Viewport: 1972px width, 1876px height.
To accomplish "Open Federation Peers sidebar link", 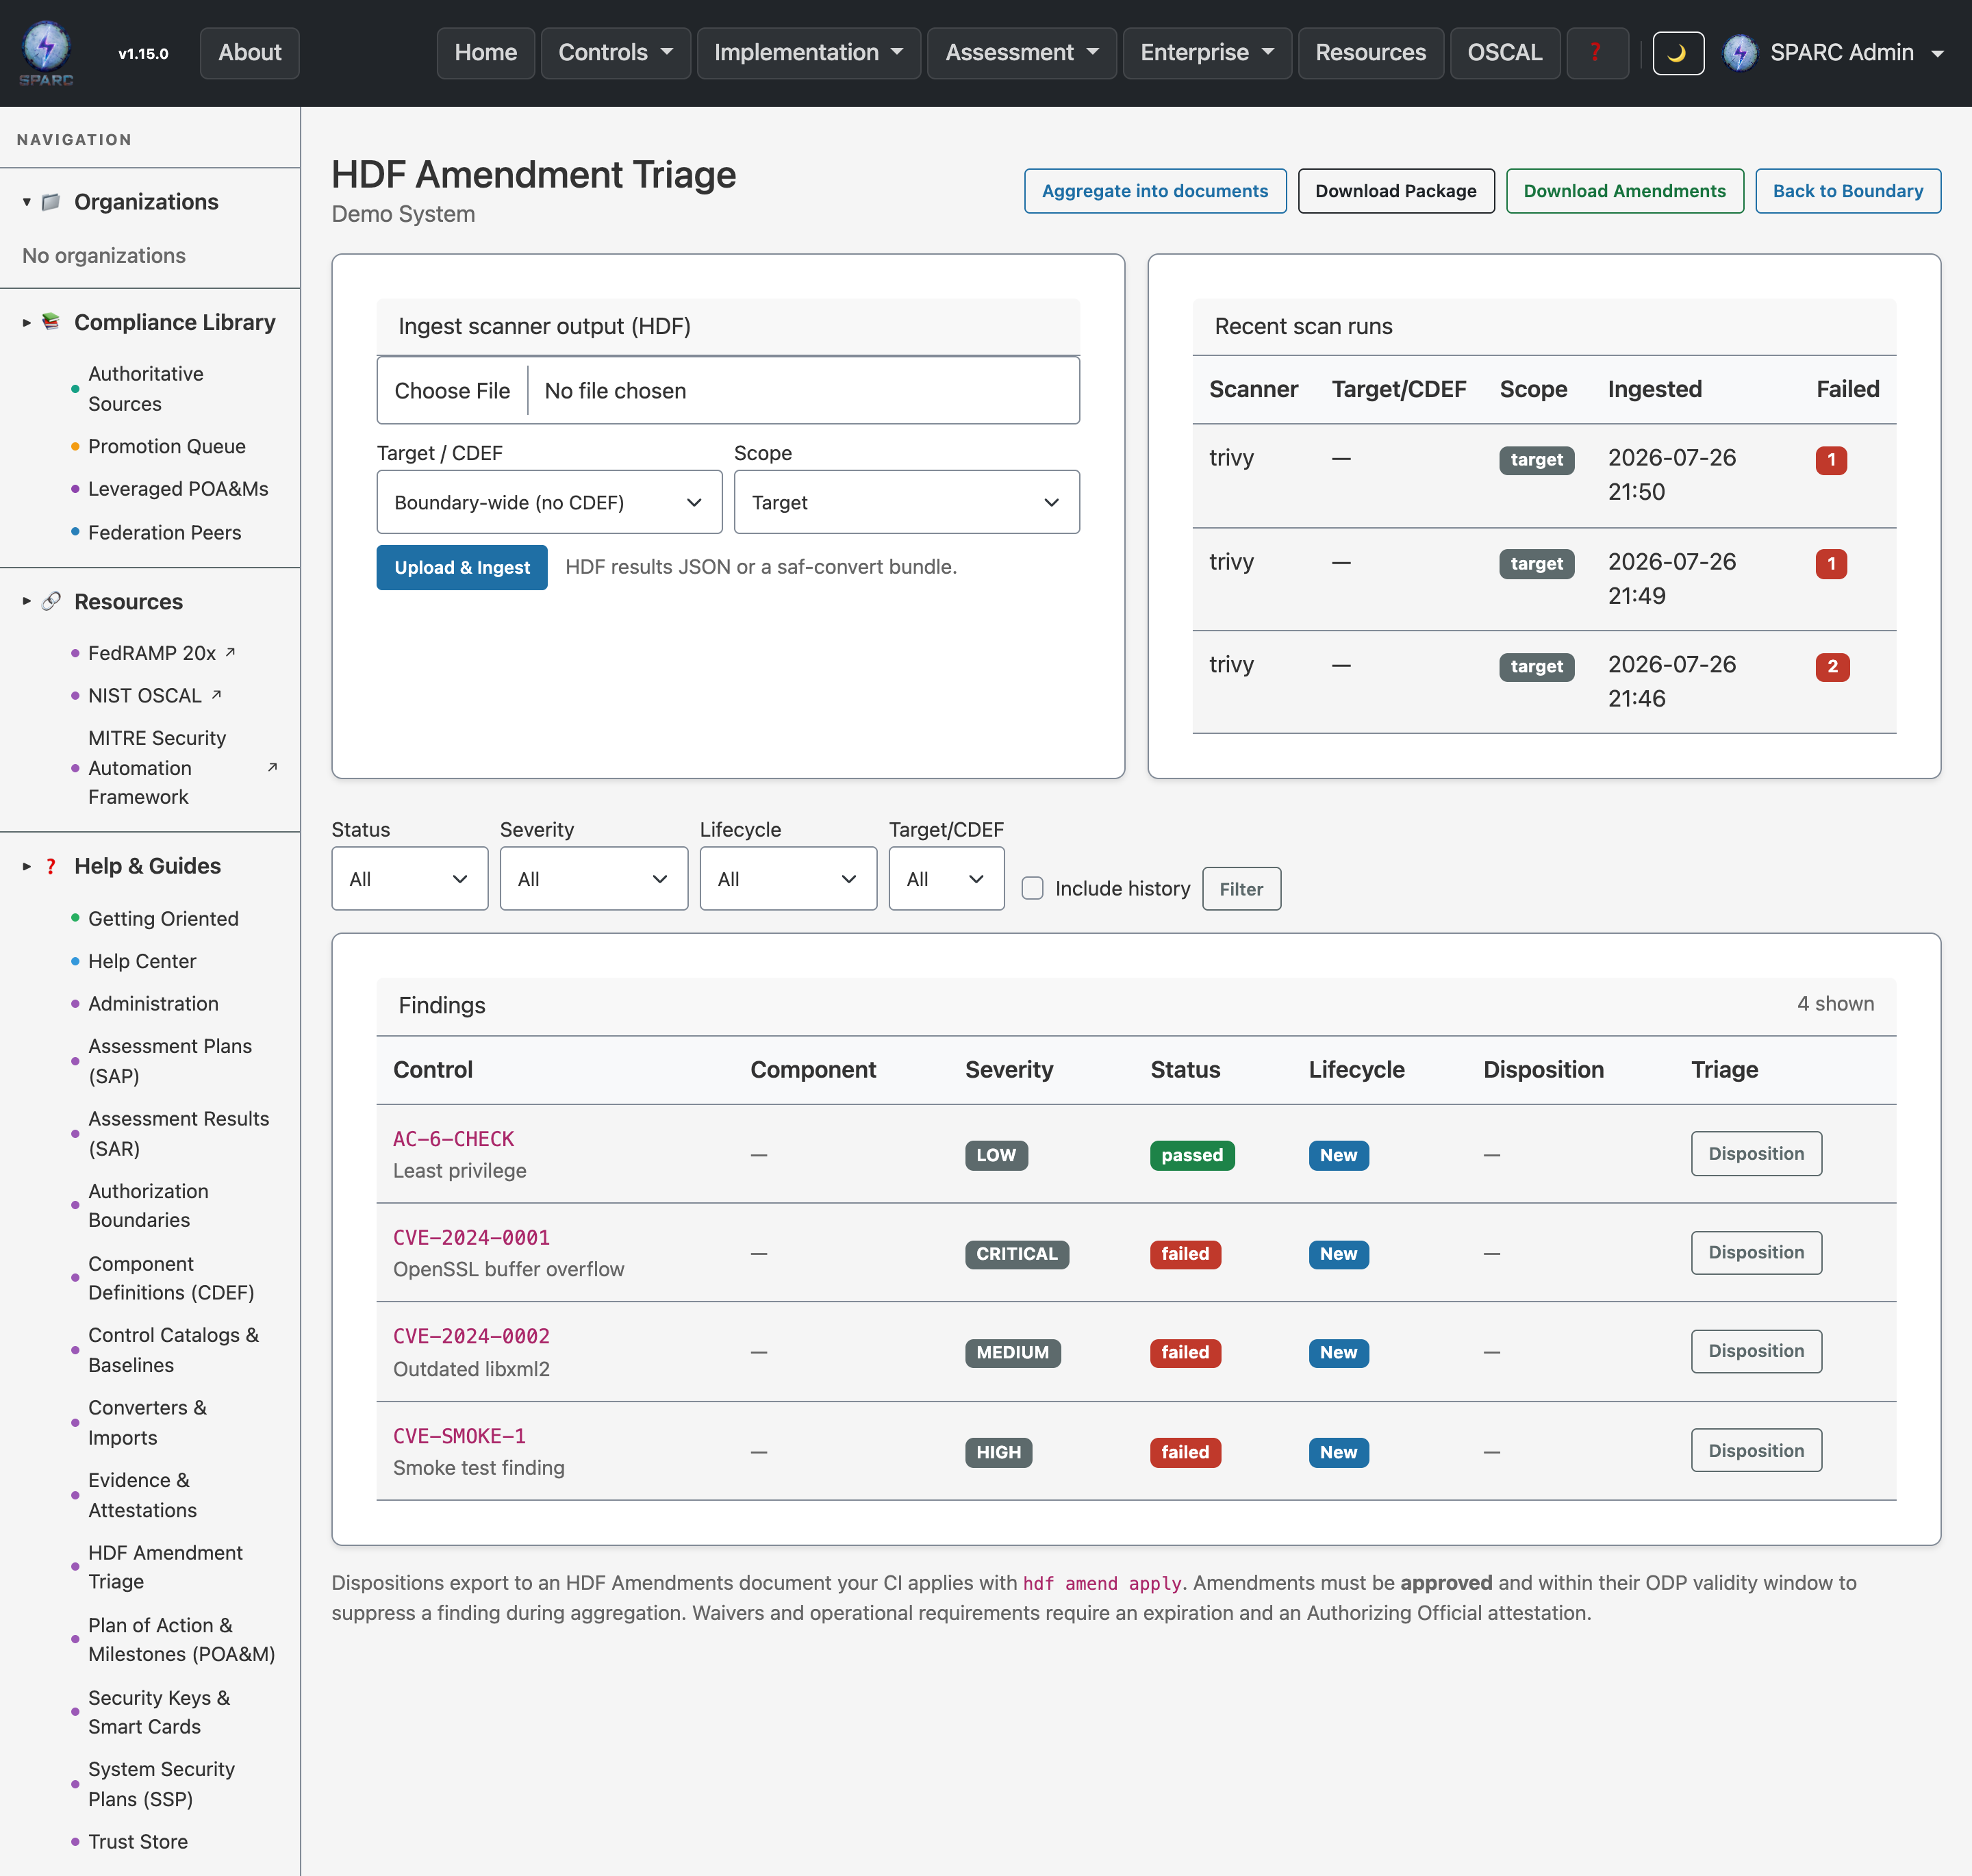I will (x=165, y=532).
